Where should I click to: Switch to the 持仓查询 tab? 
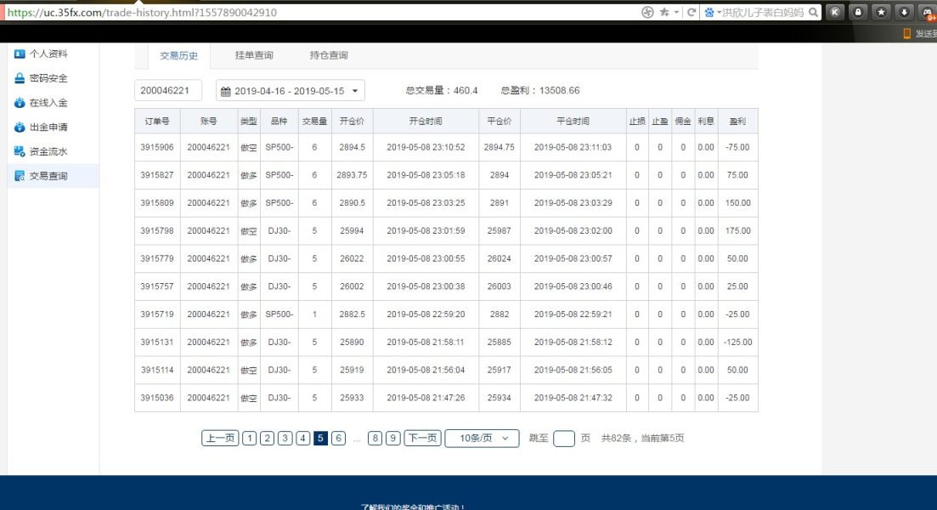[x=329, y=56]
